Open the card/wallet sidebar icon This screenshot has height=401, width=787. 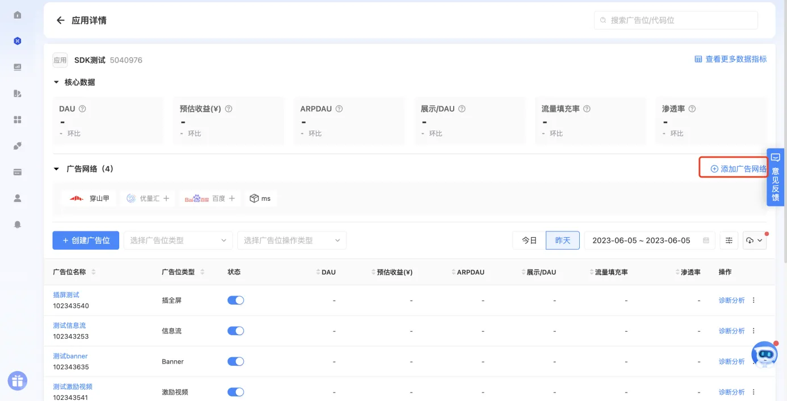pos(18,172)
